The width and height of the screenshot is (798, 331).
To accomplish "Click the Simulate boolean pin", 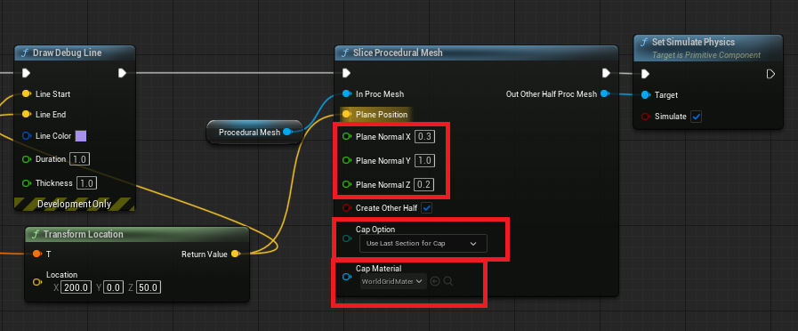I will 647,117.
